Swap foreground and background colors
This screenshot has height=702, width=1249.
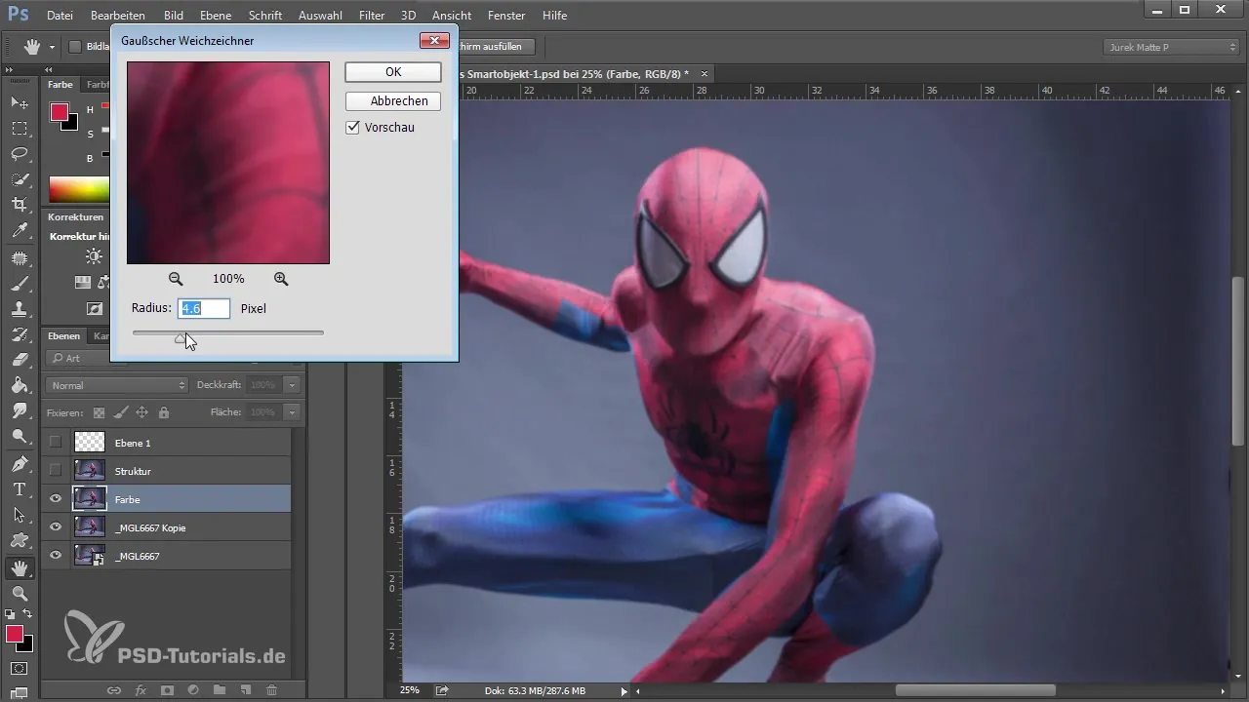tap(27, 614)
